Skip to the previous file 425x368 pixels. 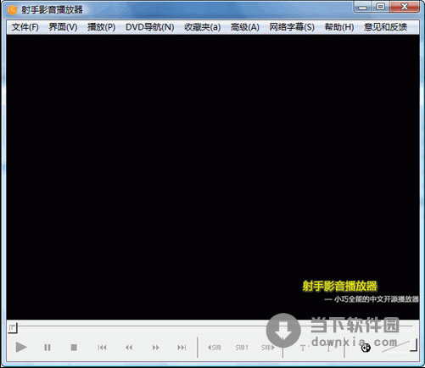[102, 348]
